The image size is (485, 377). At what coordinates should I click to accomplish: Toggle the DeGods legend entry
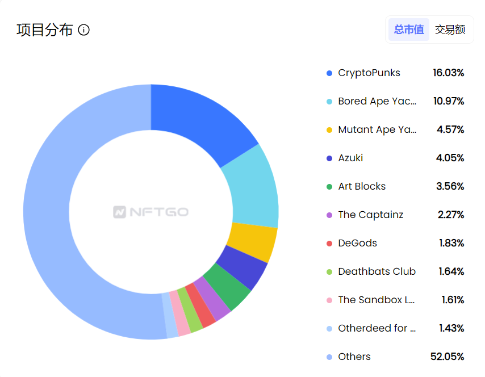pyautogui.click(x=357, y=243)
